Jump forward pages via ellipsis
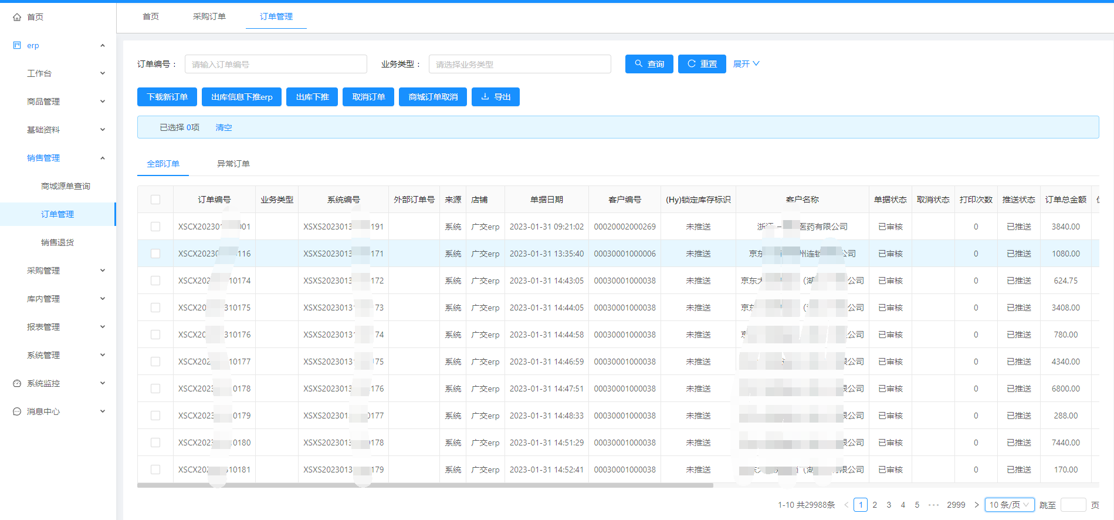 [x=934, y=505]
